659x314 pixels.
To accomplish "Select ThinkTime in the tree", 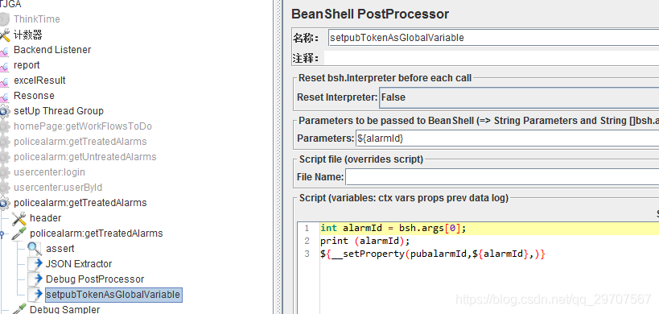I will point(36,19).
